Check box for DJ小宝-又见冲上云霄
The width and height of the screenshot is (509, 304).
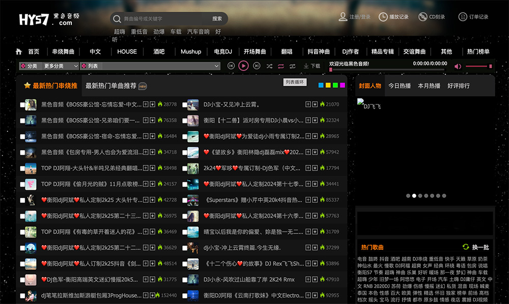pyautogui.click(x=185, y=105)
